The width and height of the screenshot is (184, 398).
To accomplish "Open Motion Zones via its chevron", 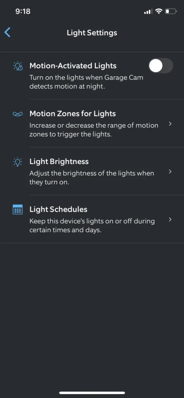I will pyautogui.click(x=170, y=124).
